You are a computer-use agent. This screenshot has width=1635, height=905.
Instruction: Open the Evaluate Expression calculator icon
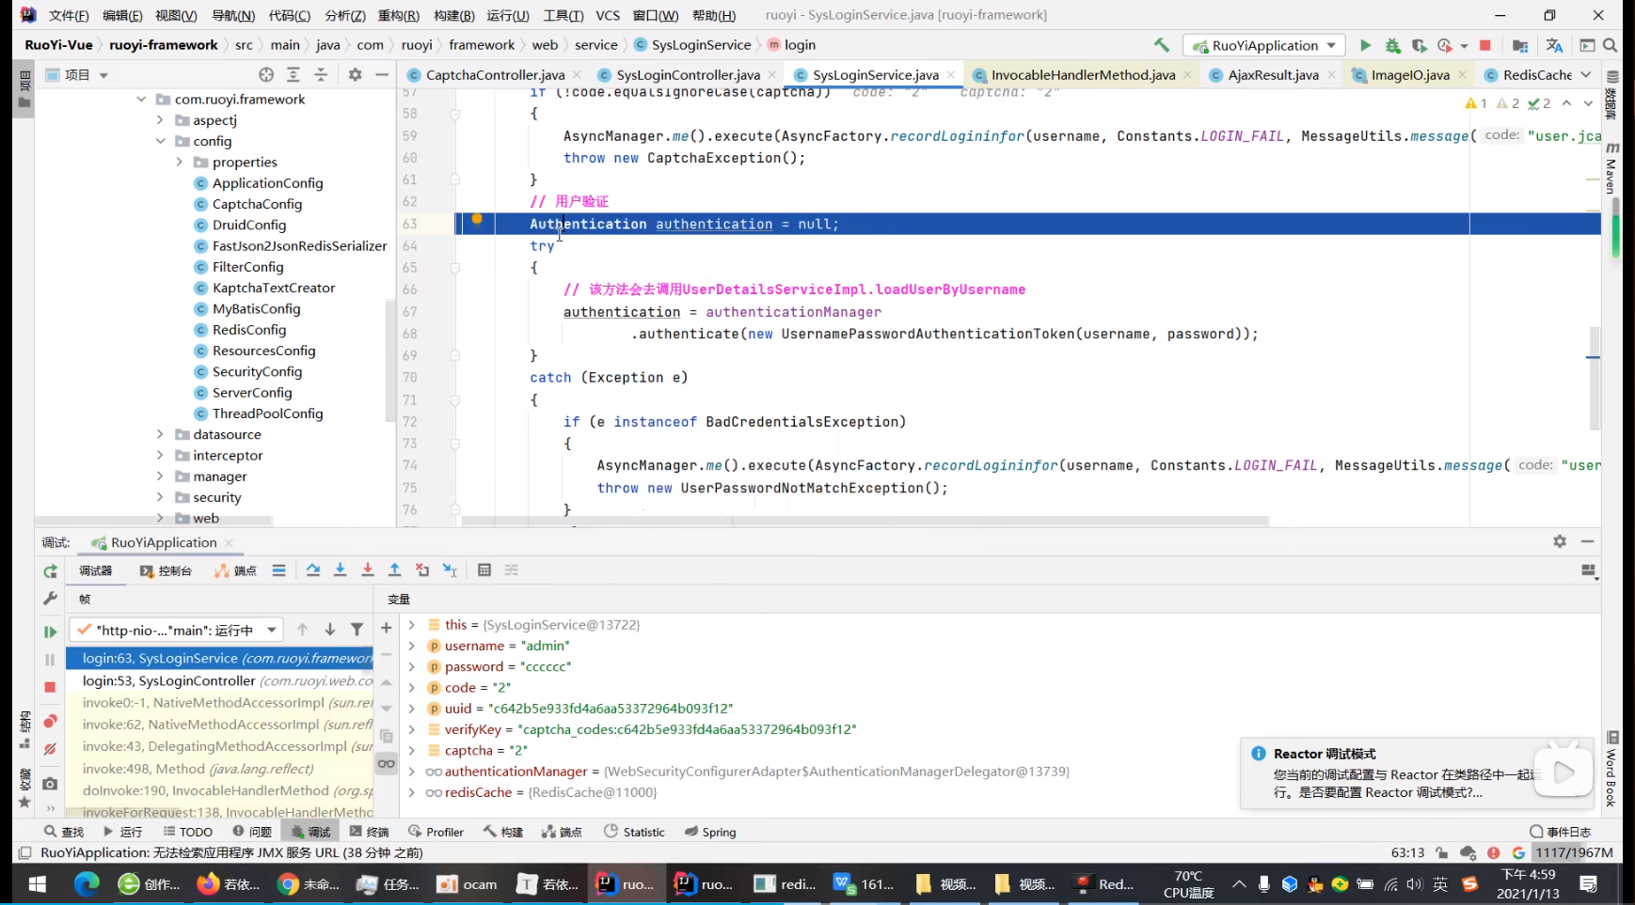tap(484, 570)
